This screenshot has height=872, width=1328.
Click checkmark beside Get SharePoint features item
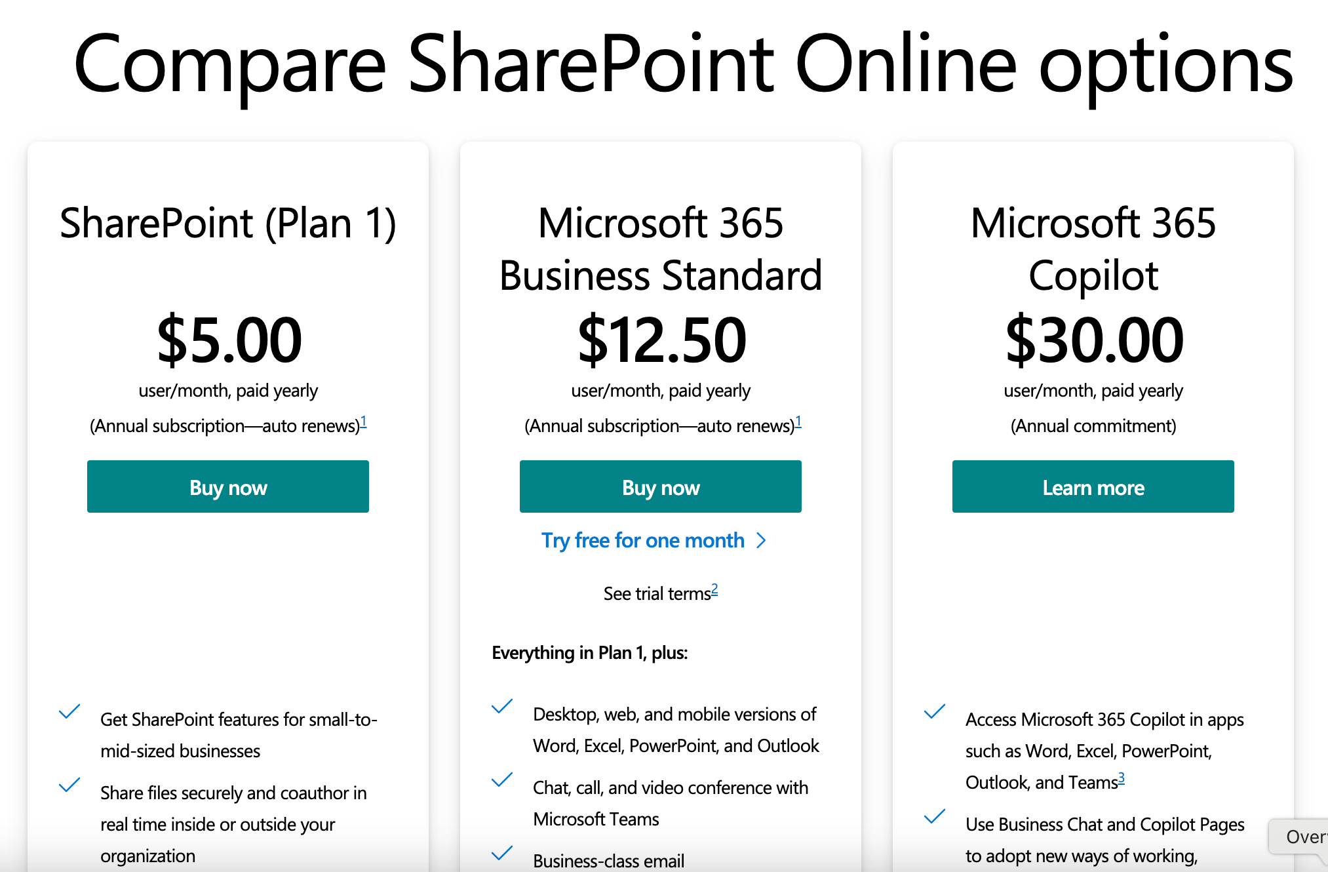click(69, 711)
